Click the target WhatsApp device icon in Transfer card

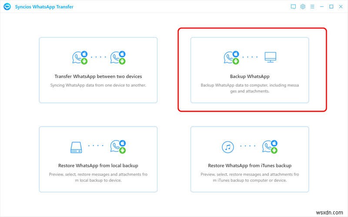pos(118,58)
